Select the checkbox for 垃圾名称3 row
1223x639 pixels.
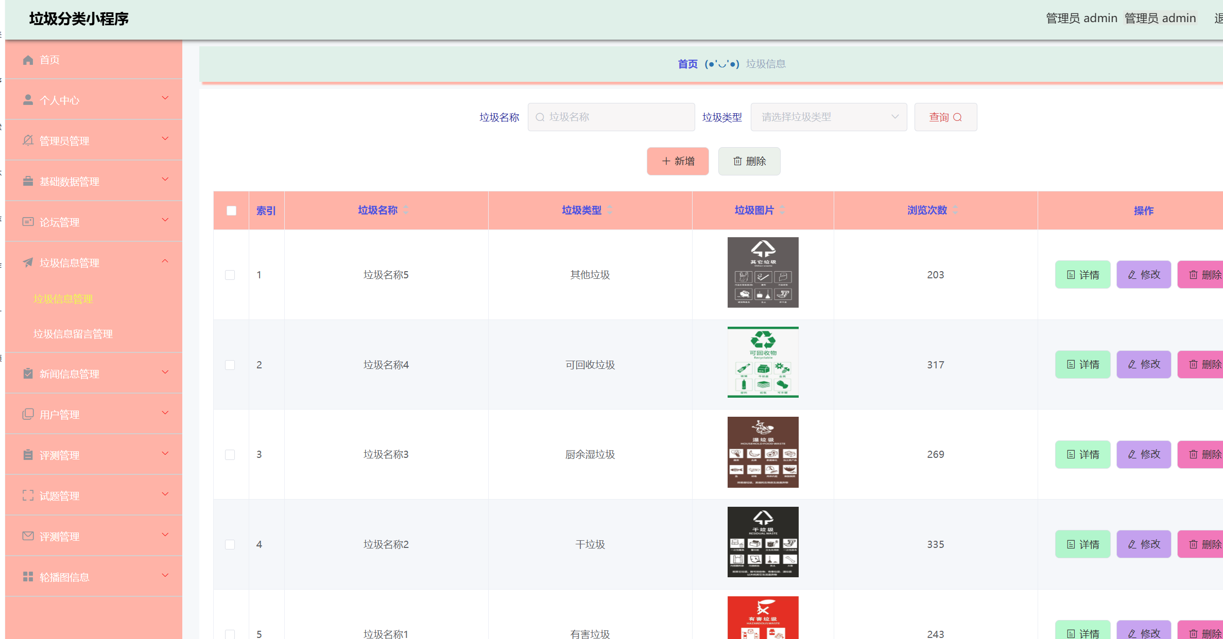[x=230, y=455]
